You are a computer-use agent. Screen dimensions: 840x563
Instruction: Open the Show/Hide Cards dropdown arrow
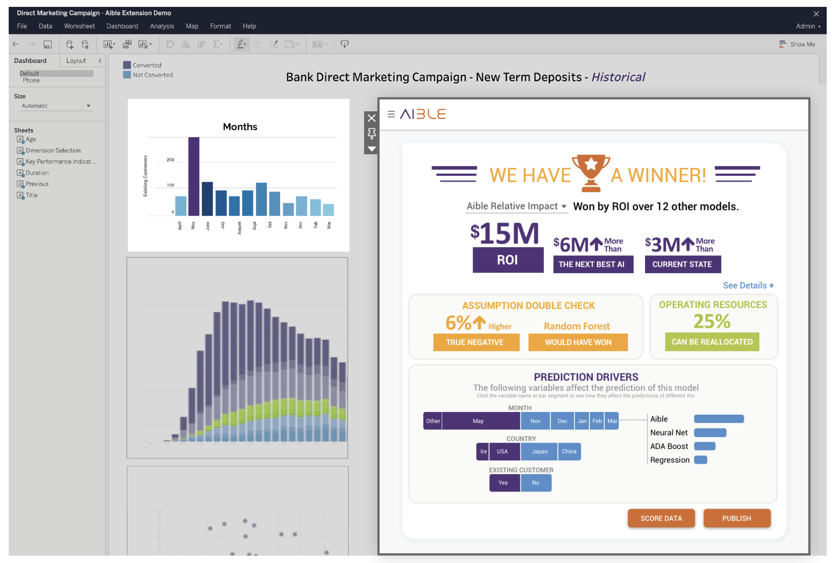pos(326,44)
